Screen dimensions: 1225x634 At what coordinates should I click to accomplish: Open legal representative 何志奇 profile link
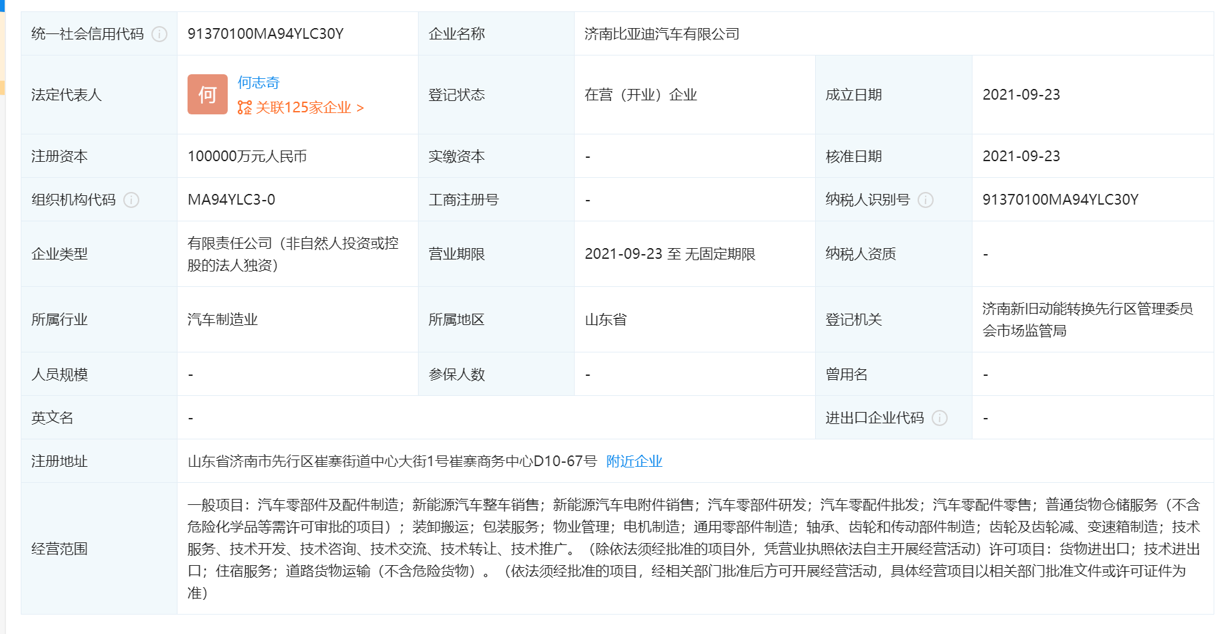pos(259,82)
